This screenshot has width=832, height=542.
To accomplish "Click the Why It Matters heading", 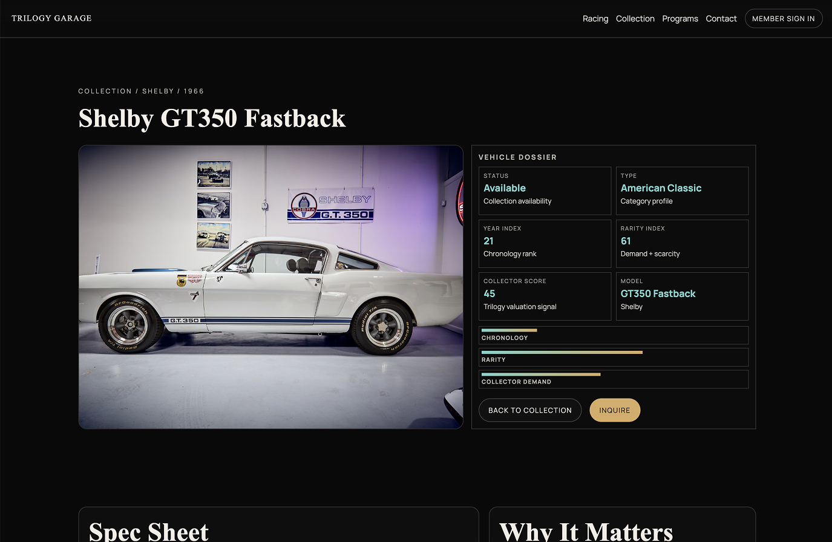I will click(x=586, y=532).
